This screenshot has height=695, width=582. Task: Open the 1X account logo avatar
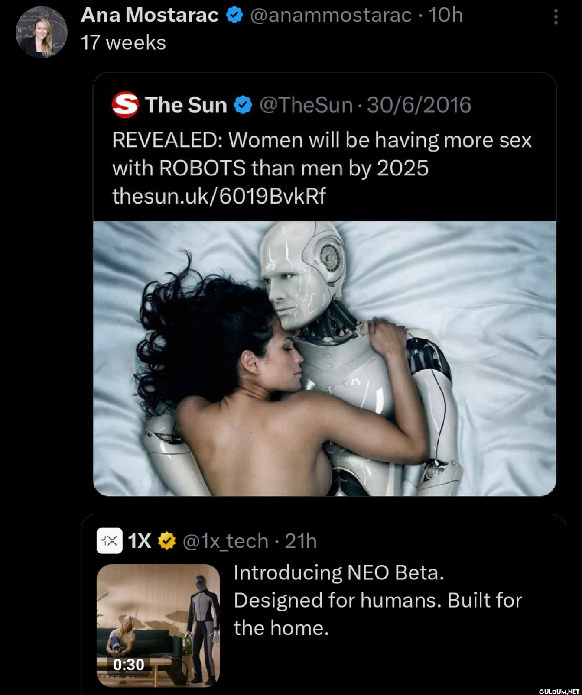[109, 541]
